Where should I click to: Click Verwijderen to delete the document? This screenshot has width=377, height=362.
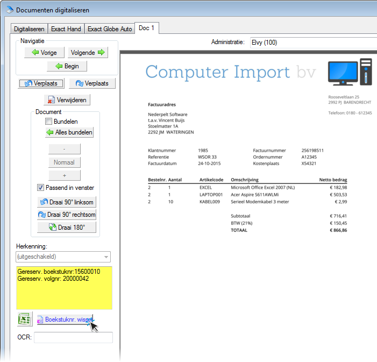(67, 100)
